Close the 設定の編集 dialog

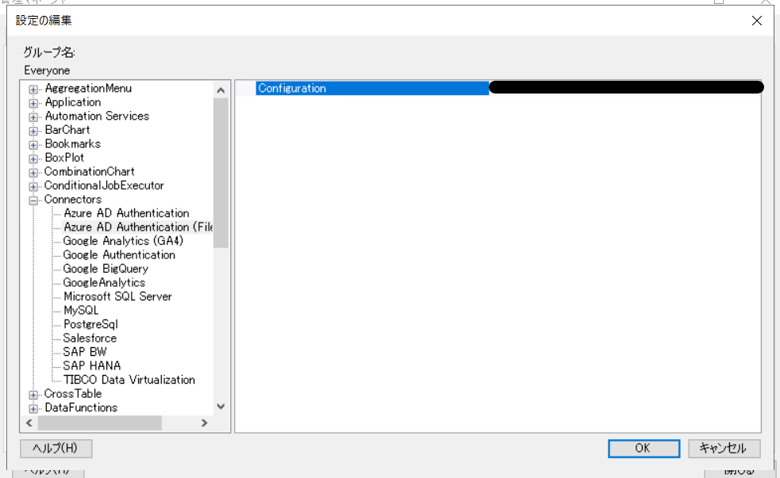click(757, 21)
